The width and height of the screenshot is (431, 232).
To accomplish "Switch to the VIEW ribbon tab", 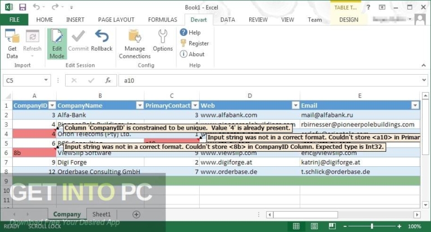I will click(287, 20).
